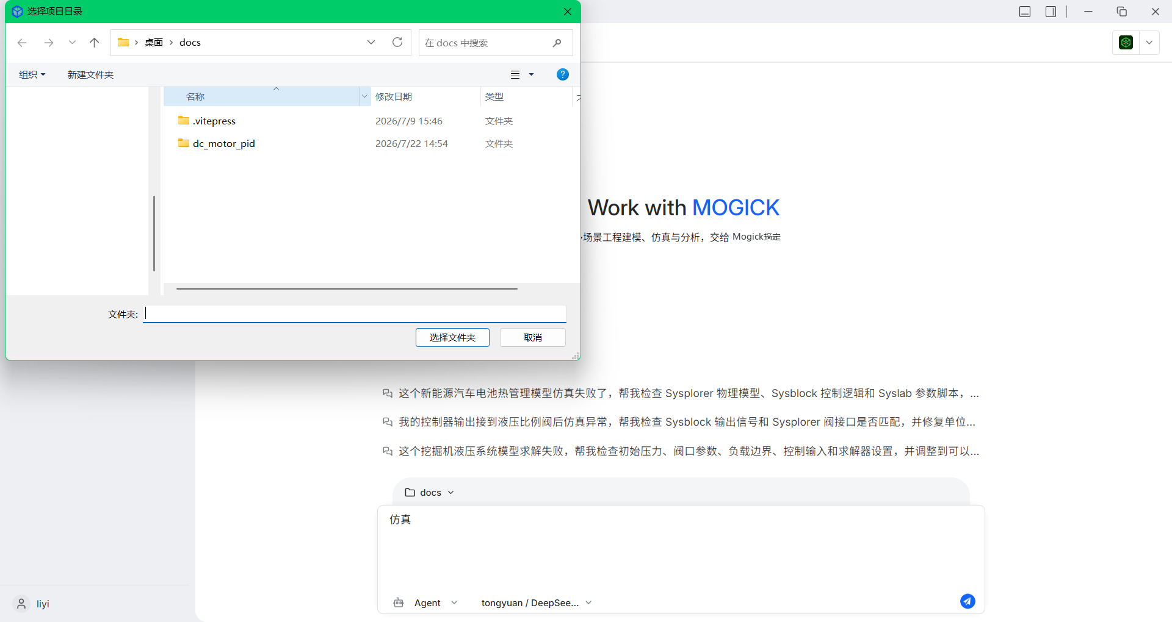Open recent locations chevron in dialog
The image size is (1172, 622).
[x=72, y=43]
